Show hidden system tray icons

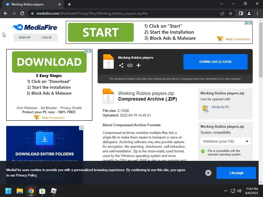[226, 191]
